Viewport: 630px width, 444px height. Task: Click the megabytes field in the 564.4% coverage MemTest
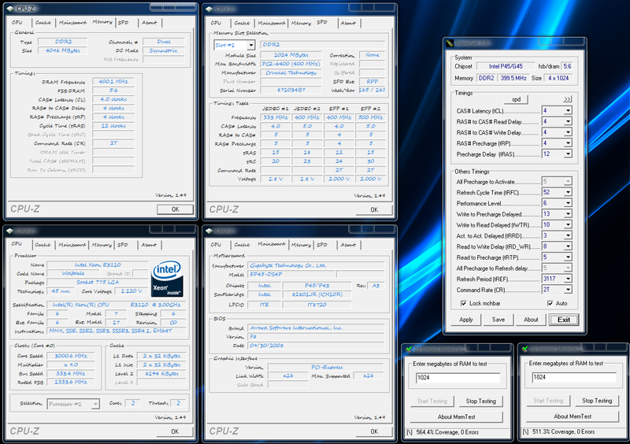(458, 378)
